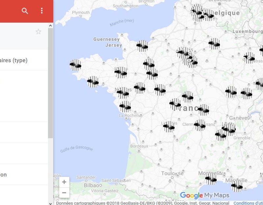Select the striped marker south of Guernsey/Jersey

tap(142, 46)
